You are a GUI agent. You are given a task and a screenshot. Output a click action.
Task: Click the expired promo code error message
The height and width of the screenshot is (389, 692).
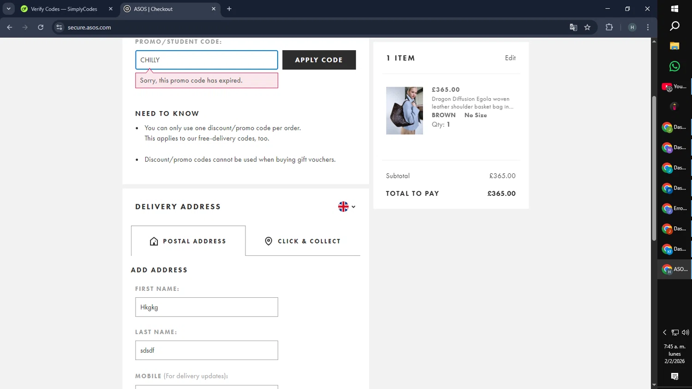tap(207, 80)
